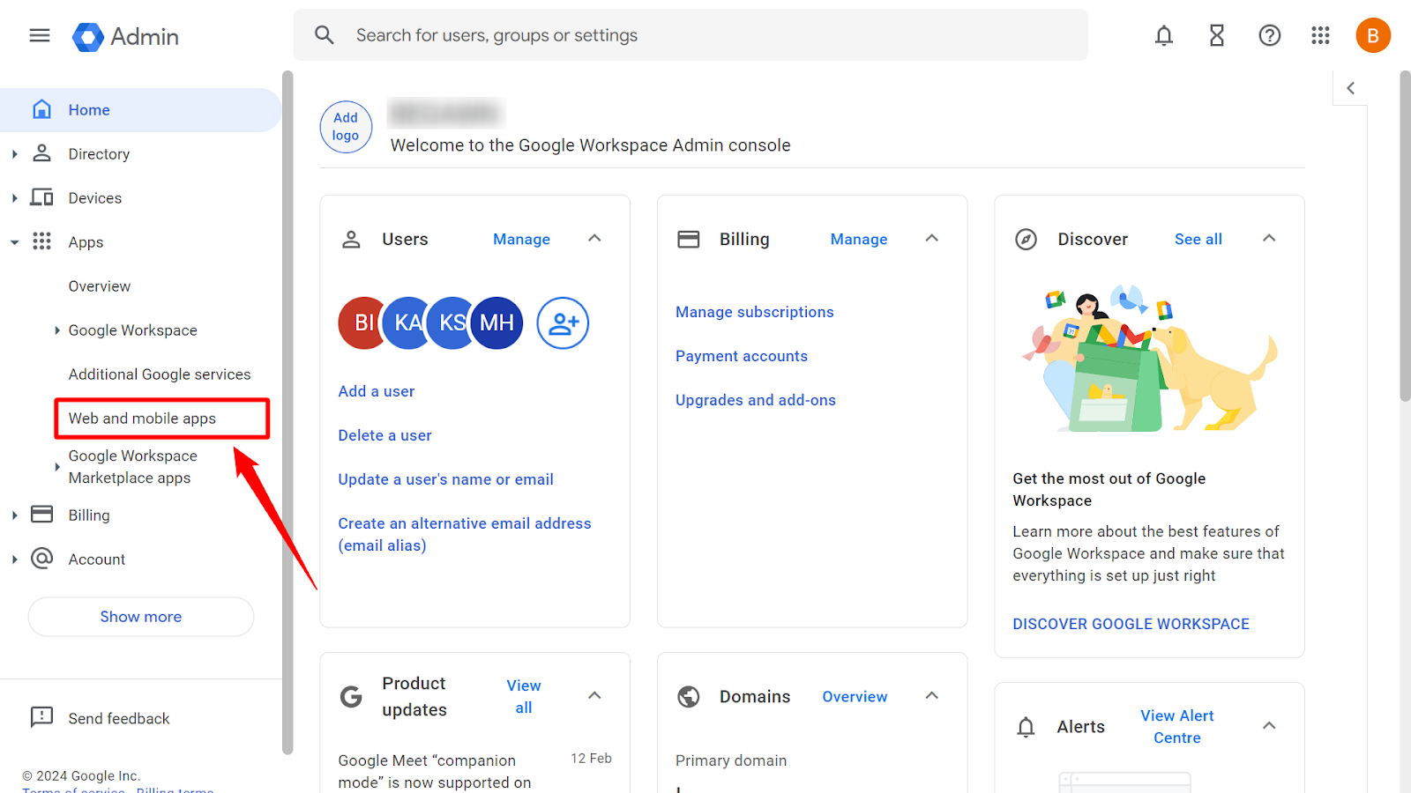
Task: Click Update a user's name or email
Action: click(445, 479)
